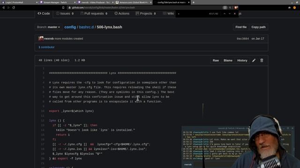Click the Brave shields icon in address bar
The width and height of the screenshot is (300, 168).
pos(236,7)
